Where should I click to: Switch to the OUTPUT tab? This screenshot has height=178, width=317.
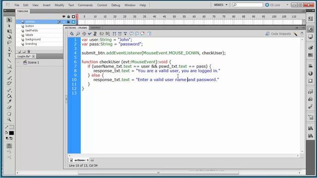pos(96,28)
